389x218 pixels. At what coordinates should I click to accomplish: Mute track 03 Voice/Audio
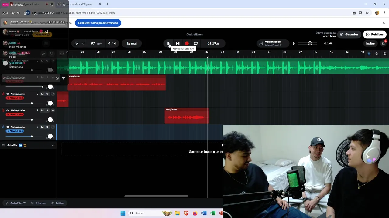coord(42,94)
